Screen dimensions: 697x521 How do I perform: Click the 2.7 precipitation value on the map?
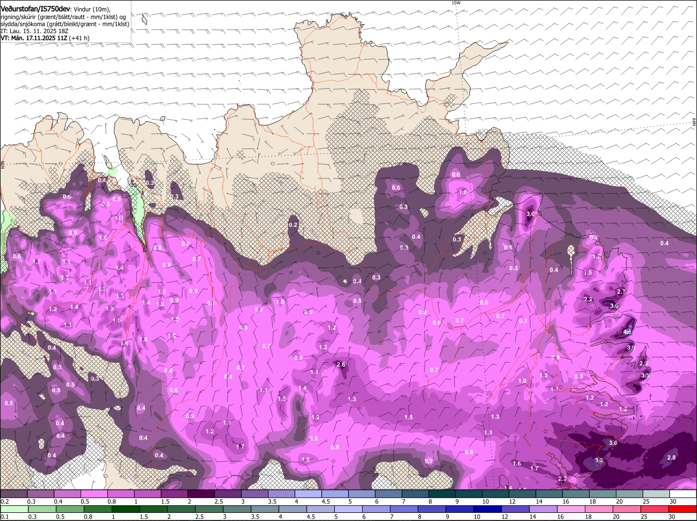click(621, 292)
